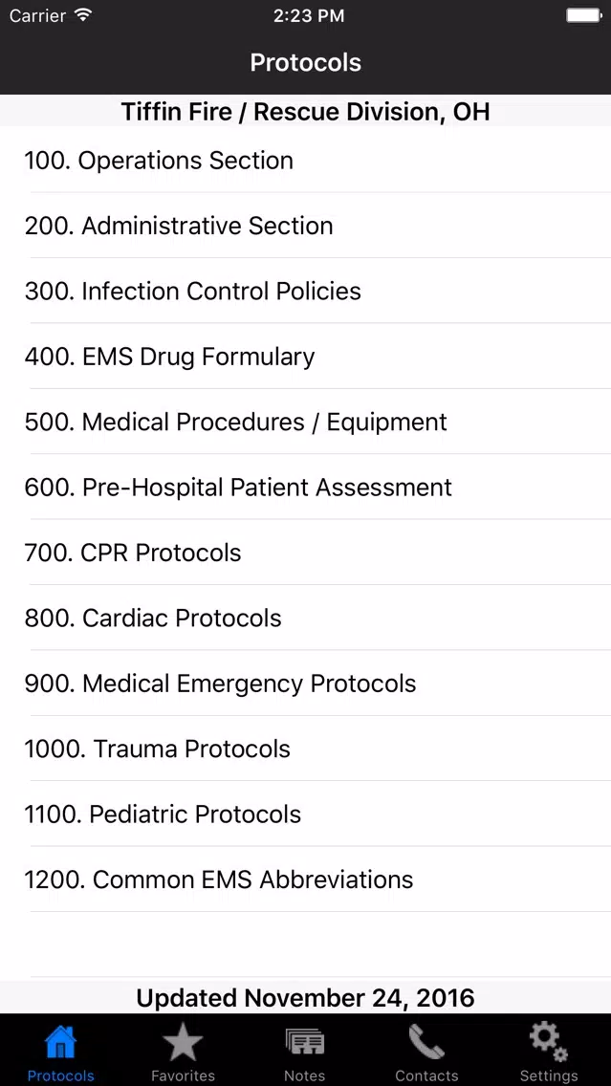
Task: Open the Favorites star icon
Action: pyautogui.click(x=183, y=1042)
